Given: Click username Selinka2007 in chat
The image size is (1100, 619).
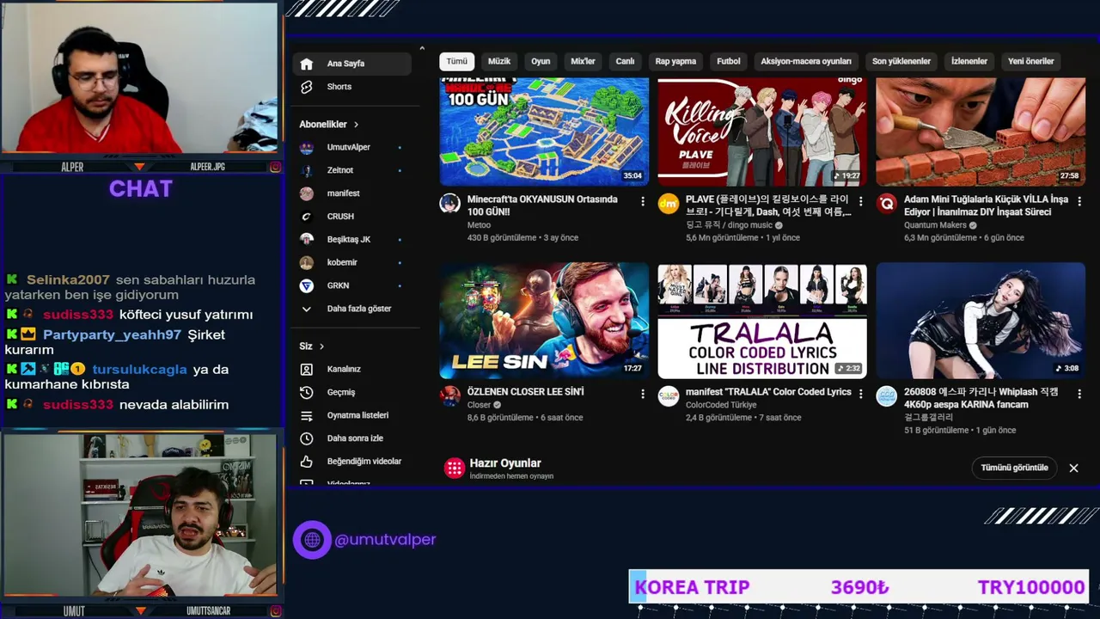Looking at the screenshot, I should [x=68, y=280].
